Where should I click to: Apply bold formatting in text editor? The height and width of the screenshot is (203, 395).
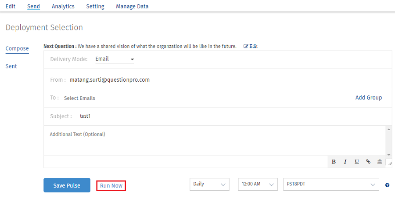334,162
